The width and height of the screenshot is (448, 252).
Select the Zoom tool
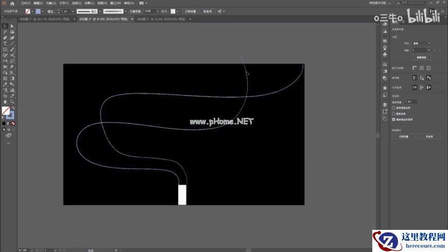pos(12,102)
